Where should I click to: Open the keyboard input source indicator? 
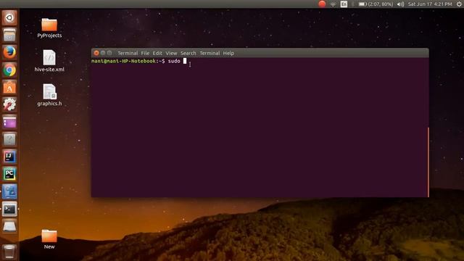(x=344, y=4)
